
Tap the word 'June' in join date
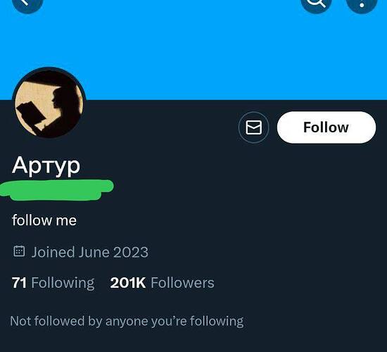pos(94,253)
